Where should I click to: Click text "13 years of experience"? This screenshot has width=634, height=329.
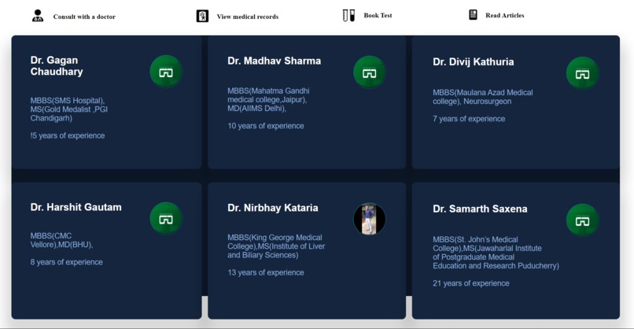(x=266, y=273)
